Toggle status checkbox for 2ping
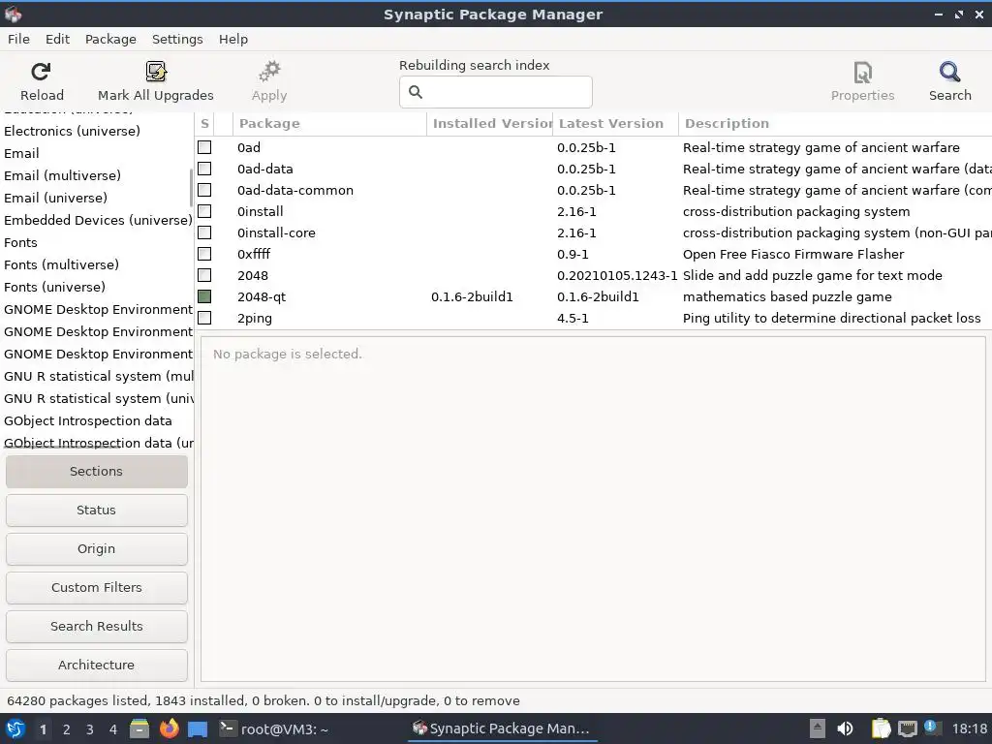This screenshot has width=992, height=744. [x=204, y=318]
